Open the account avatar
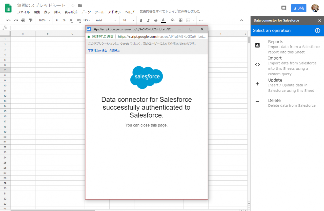This screenshot has width=324, height=211. 315,8
